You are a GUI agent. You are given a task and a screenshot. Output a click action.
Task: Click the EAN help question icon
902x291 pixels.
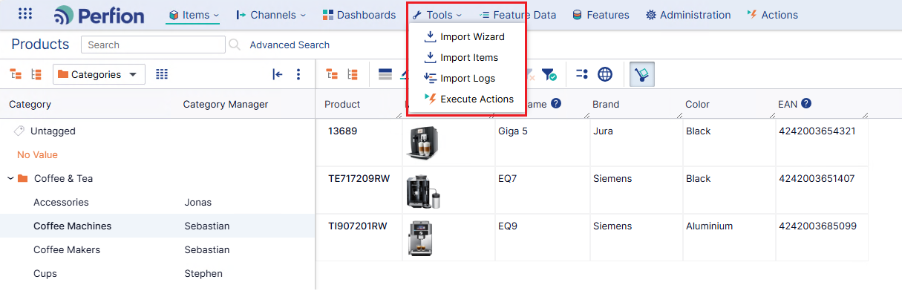806,104
